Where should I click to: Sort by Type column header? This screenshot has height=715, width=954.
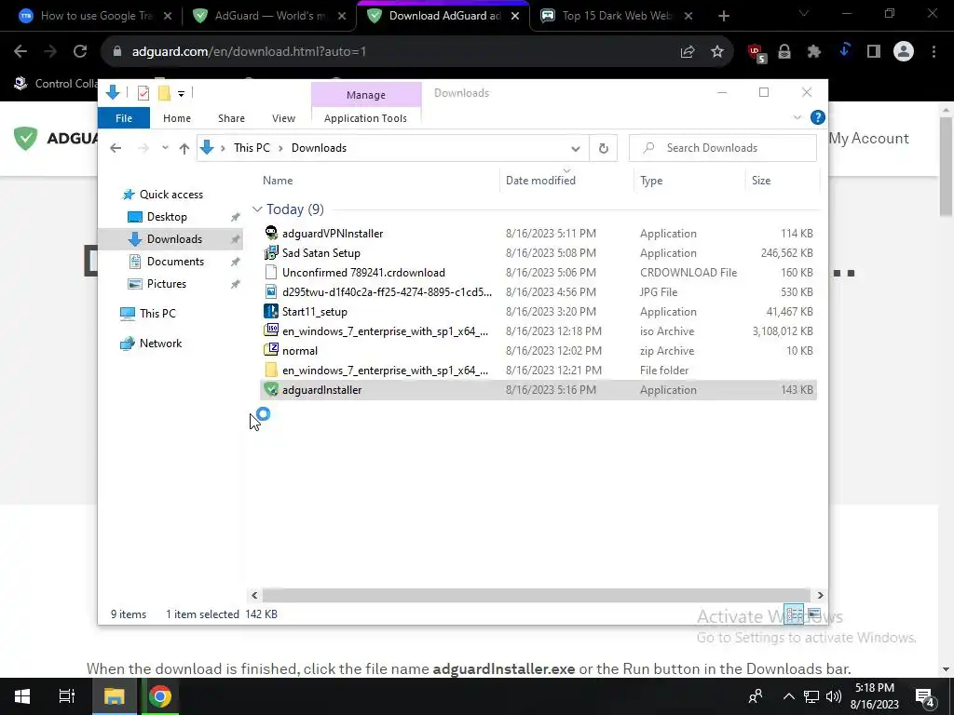tap(651, 181)
